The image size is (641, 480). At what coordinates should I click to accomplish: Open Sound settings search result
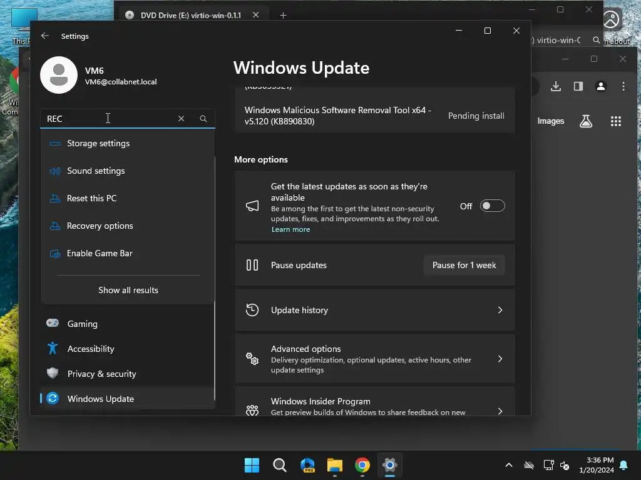[x=127, y=171]
